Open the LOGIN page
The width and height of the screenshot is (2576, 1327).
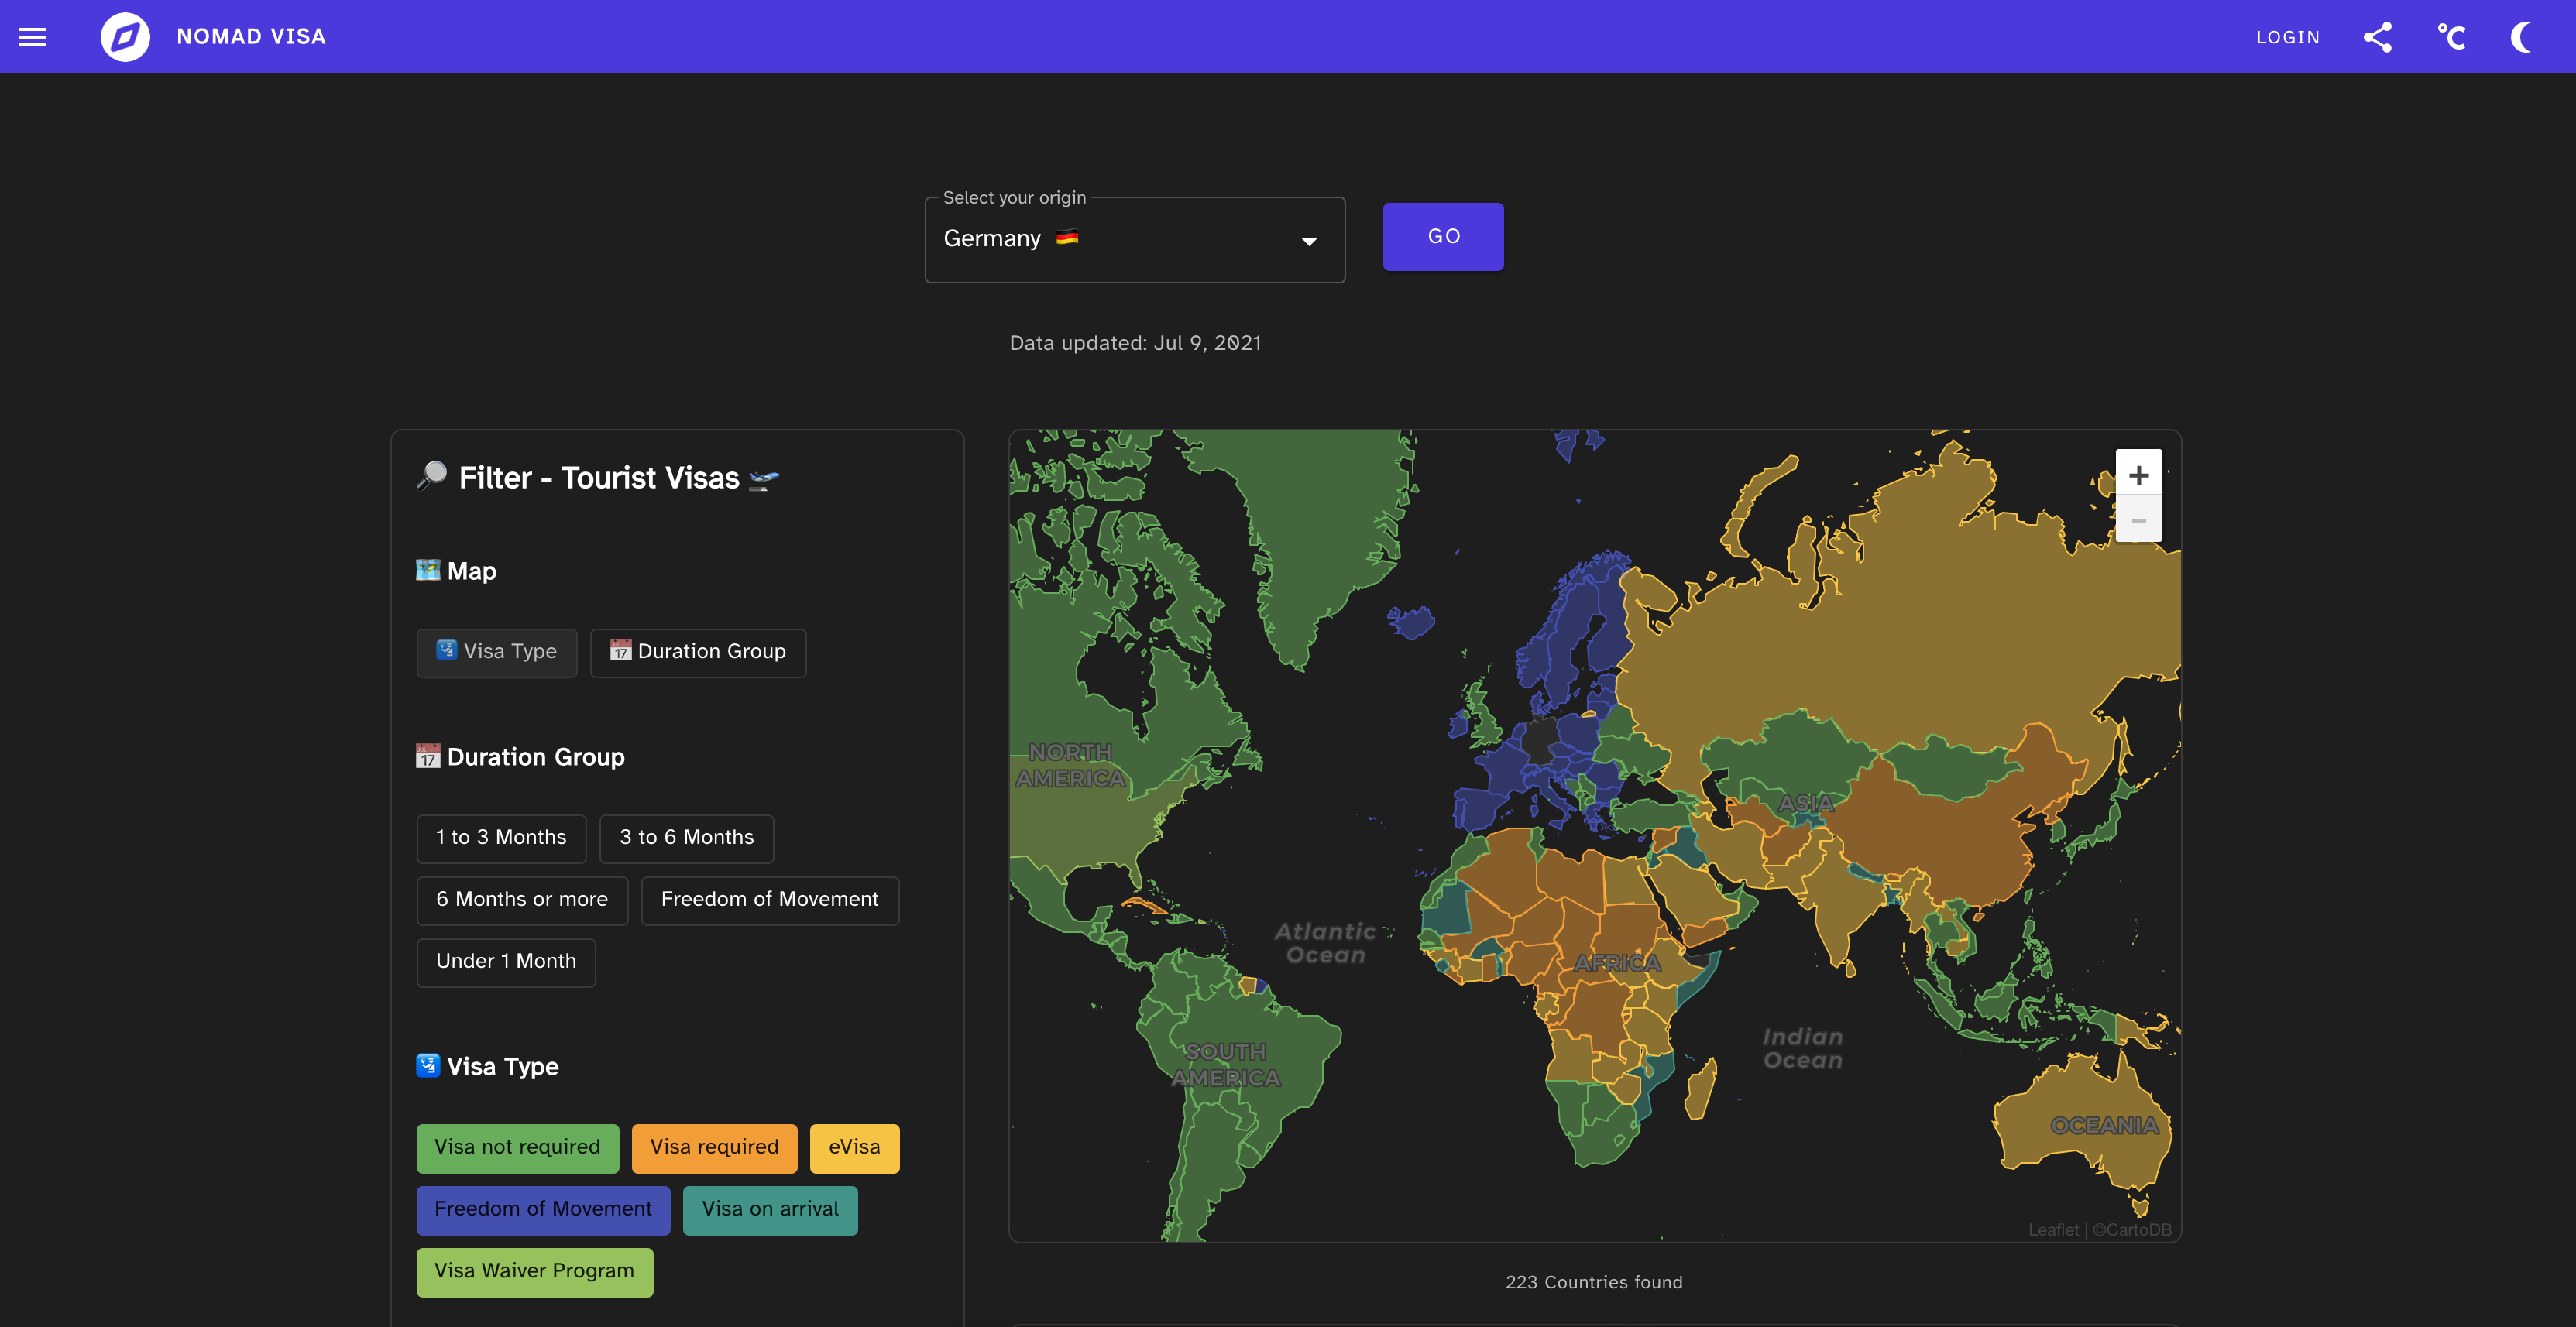2287,37
